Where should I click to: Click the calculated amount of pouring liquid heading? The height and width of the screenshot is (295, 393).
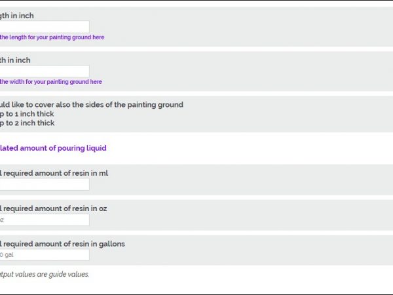(53, 148)
